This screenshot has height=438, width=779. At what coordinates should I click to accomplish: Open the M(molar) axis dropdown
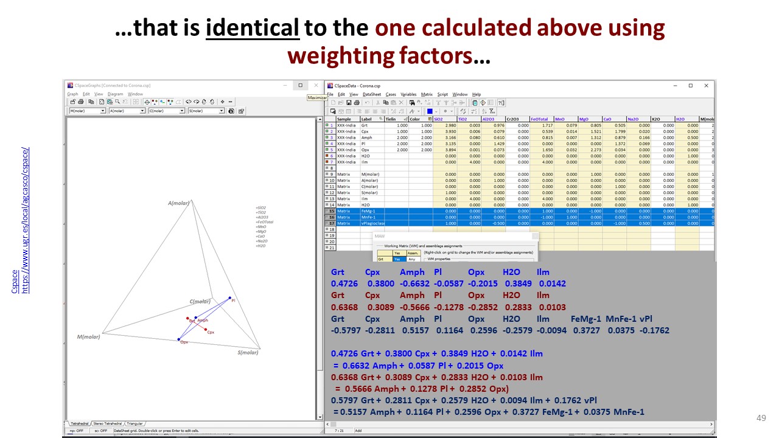[x=103, y=111]
